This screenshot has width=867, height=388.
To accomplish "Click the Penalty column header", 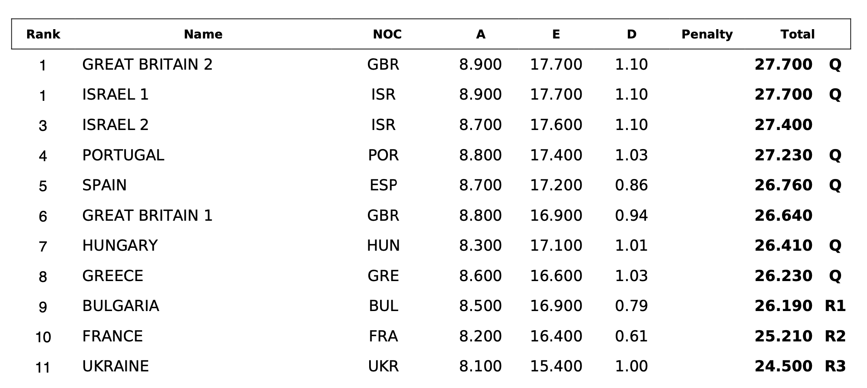I will pos(707,34).
